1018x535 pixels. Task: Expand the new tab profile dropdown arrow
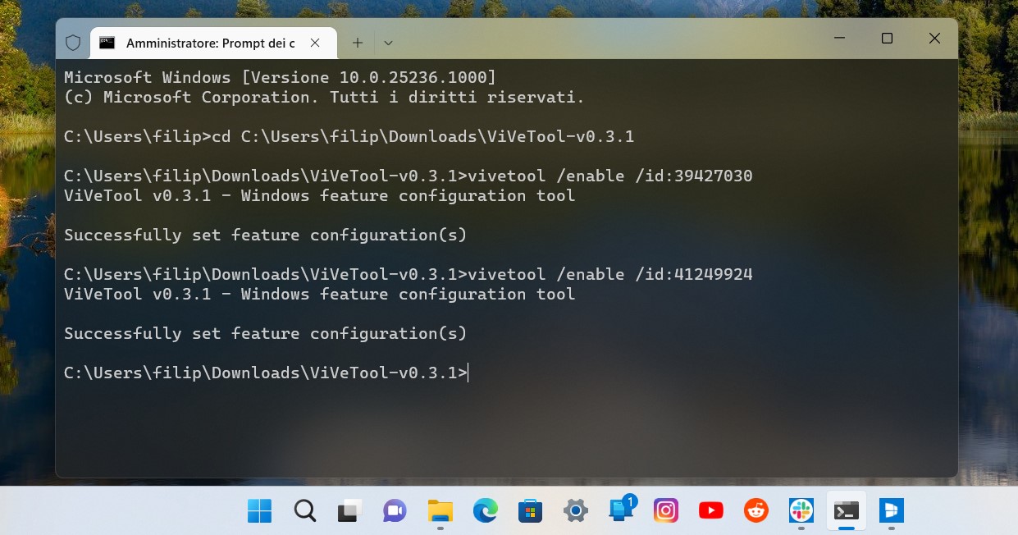pyautogui.click(x=388, y=43)
